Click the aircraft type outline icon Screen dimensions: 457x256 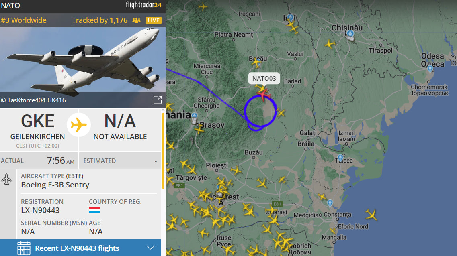pos(6,179)
